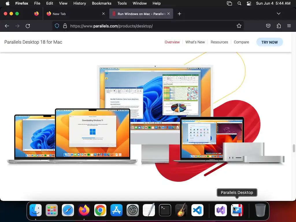Viewport: 296px width, 222px height.
Task: Open the Edit menu
Action: 50,3
